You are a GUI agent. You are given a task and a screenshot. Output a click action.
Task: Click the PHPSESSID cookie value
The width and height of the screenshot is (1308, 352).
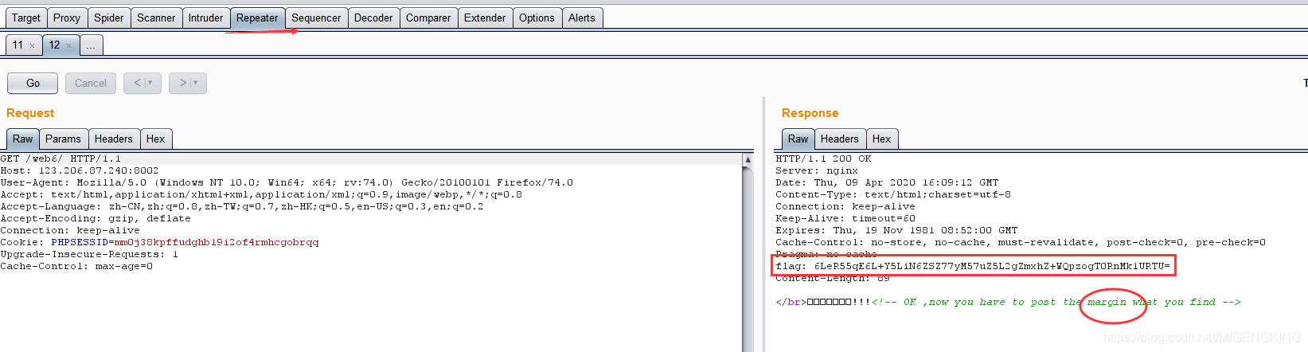click(217, 242)
